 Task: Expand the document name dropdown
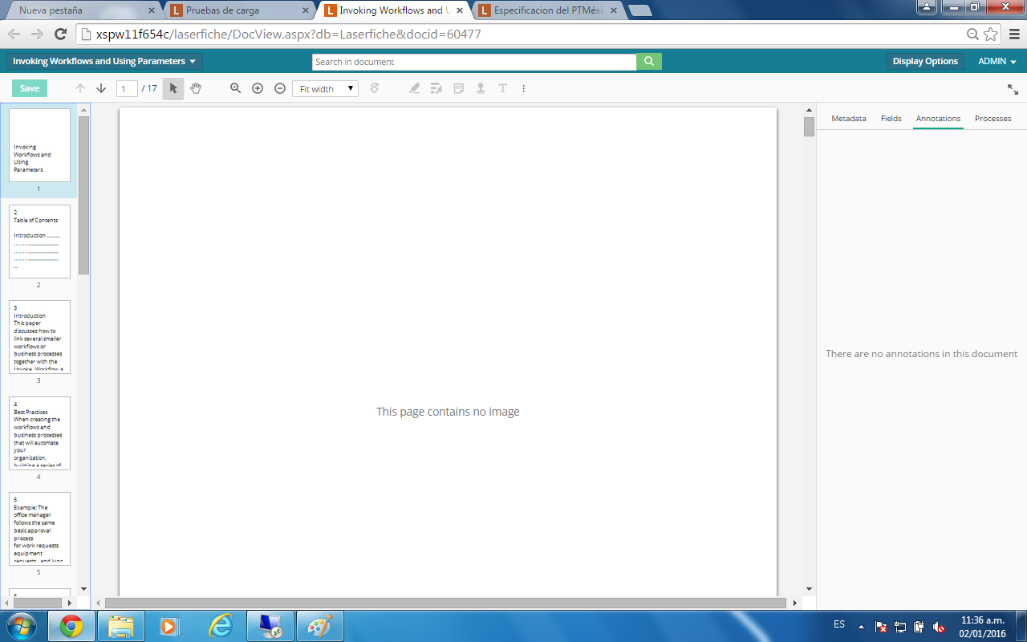tap(104, 61)
